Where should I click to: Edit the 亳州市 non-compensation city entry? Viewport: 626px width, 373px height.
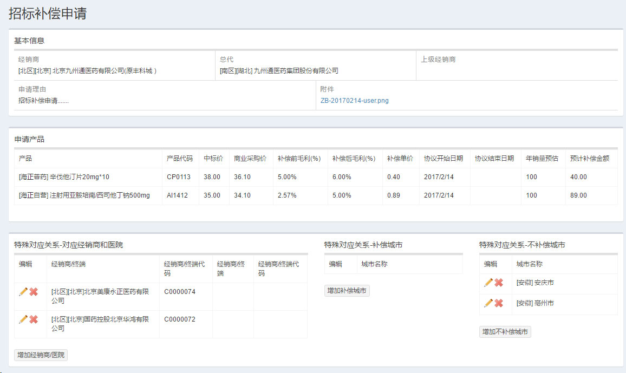pos(488,303)
